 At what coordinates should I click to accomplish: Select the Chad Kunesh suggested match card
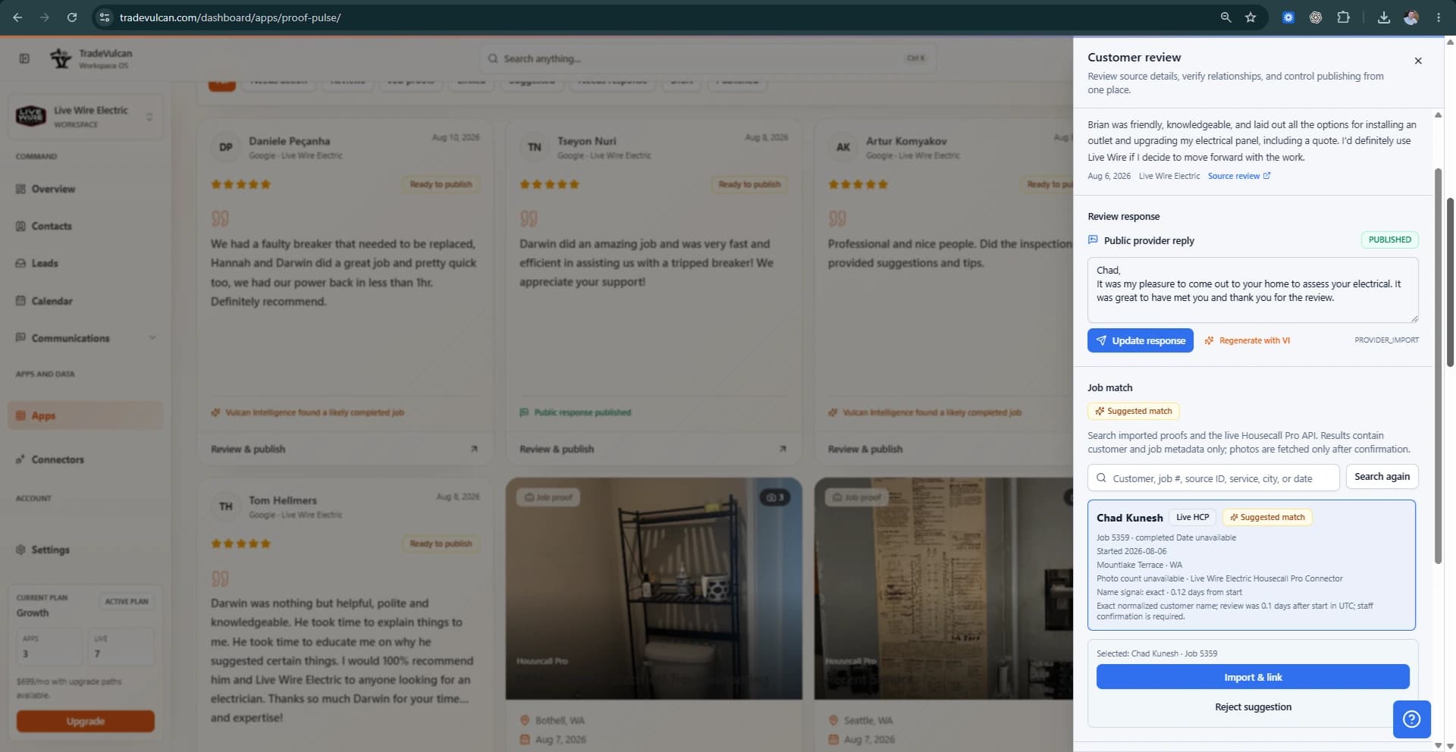click(1251, 565)
